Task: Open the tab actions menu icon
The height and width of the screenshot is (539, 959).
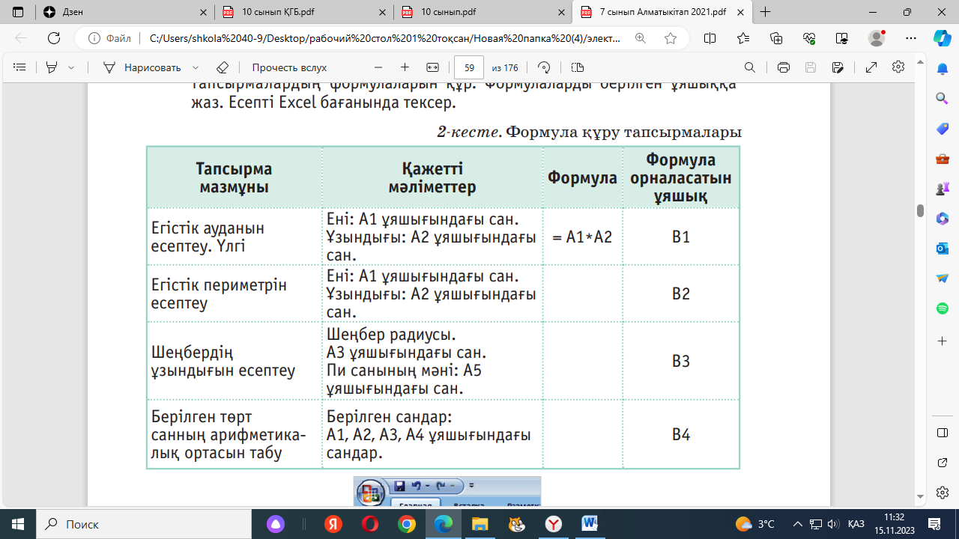Action: click(18, 12)
